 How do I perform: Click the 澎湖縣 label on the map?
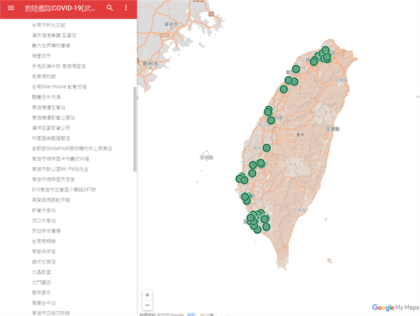tap(207, 158)
